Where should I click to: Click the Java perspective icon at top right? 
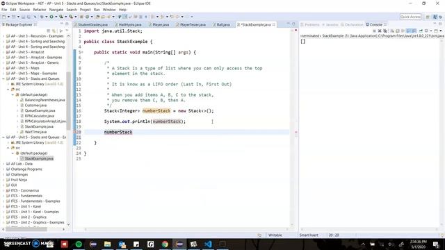pyautogui.click(x=435, y=17)
